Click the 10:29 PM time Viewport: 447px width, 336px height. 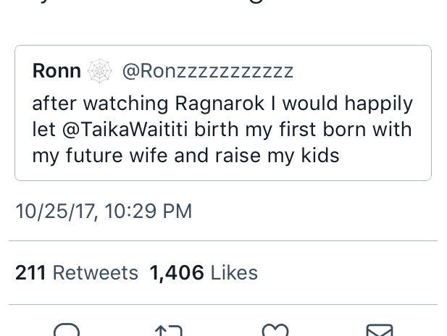pos(149,211)
